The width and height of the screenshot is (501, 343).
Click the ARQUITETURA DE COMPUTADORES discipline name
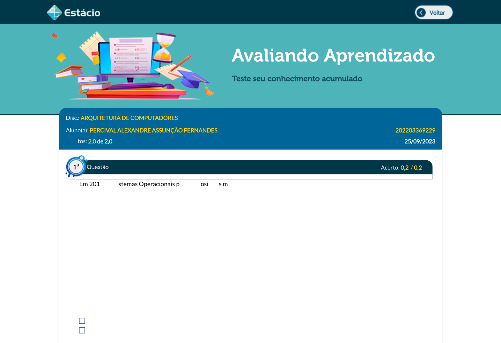pyautogui.click(x=129, y=118)
